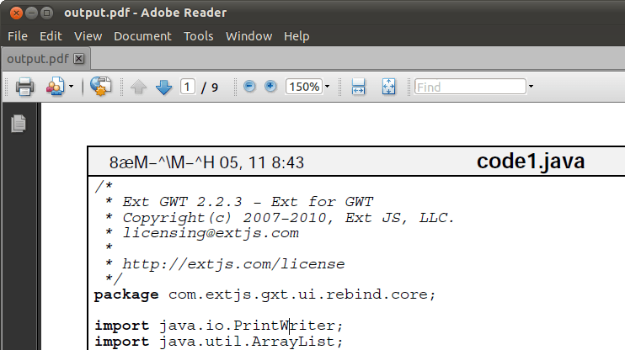Click the Collaborate toolbar icon

pos(55,87)
